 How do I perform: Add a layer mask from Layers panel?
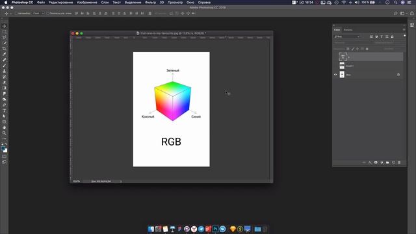(376, 162)
